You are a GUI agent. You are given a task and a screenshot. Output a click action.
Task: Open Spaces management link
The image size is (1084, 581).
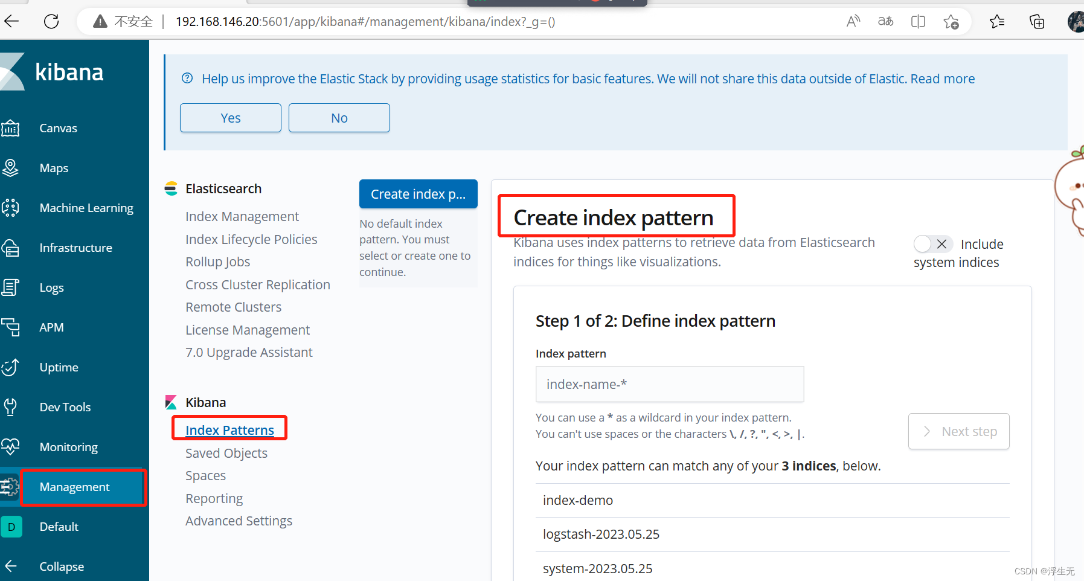click(x=206, y=475)
